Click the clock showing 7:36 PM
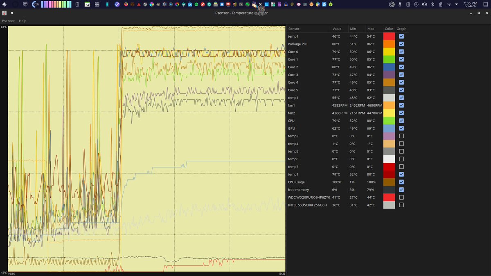The width and height of the screenshot is (491, 276). point(470,4)
